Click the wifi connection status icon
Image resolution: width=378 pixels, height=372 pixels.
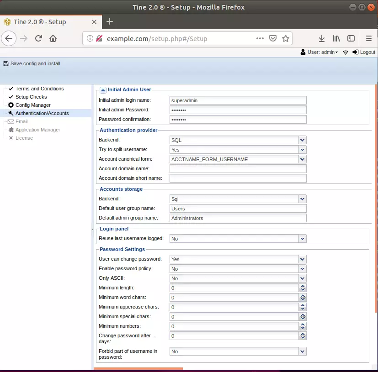point(346,52)
